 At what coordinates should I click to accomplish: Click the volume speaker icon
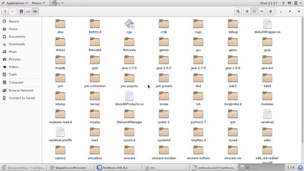289,3
